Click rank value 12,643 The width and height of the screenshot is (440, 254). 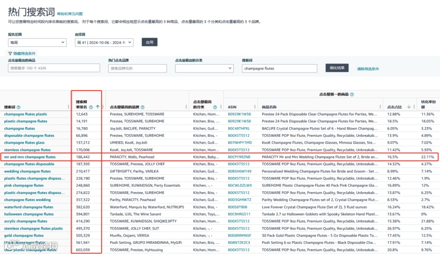82,114
